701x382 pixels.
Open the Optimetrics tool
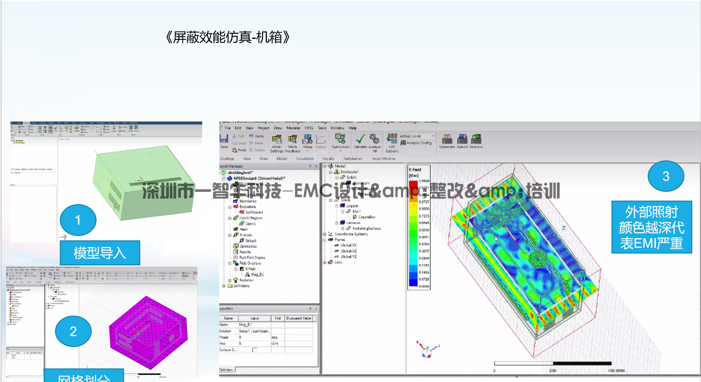click(x=340, y=140)
